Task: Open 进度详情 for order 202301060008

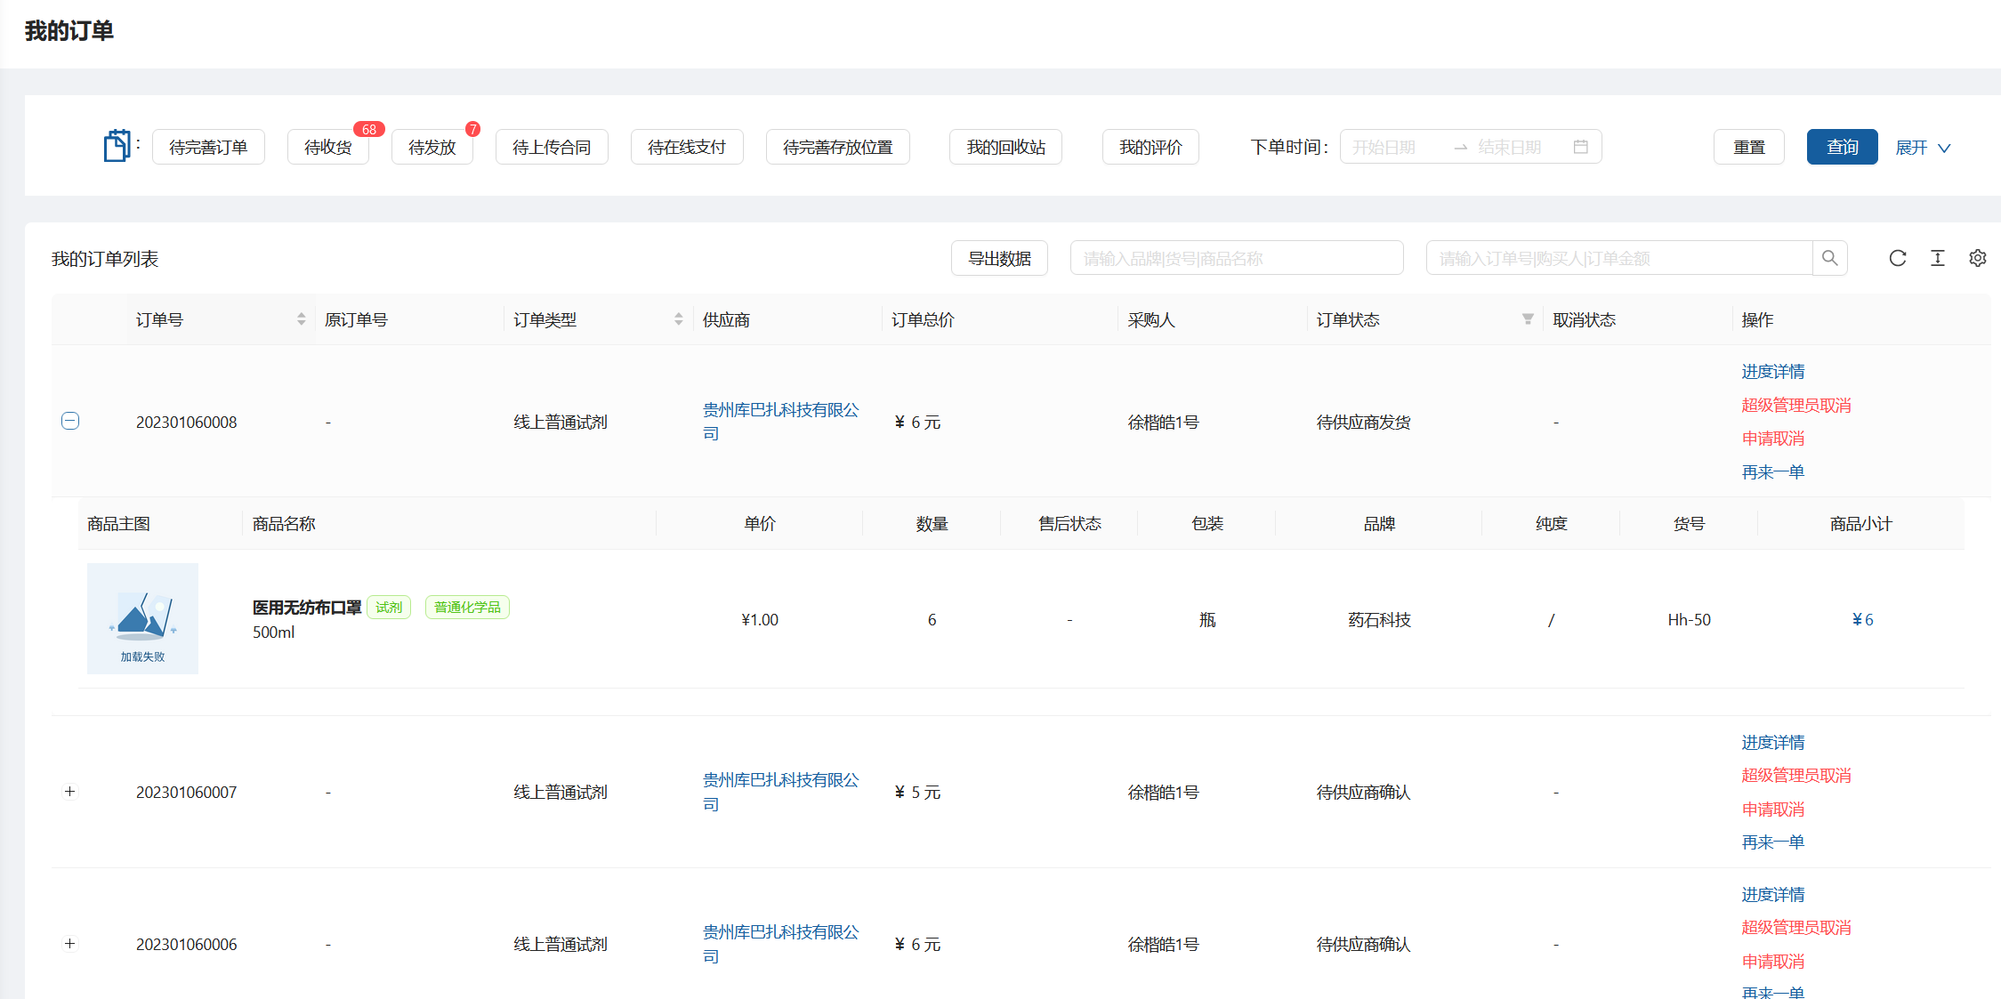Action: tap(1773, 372)
